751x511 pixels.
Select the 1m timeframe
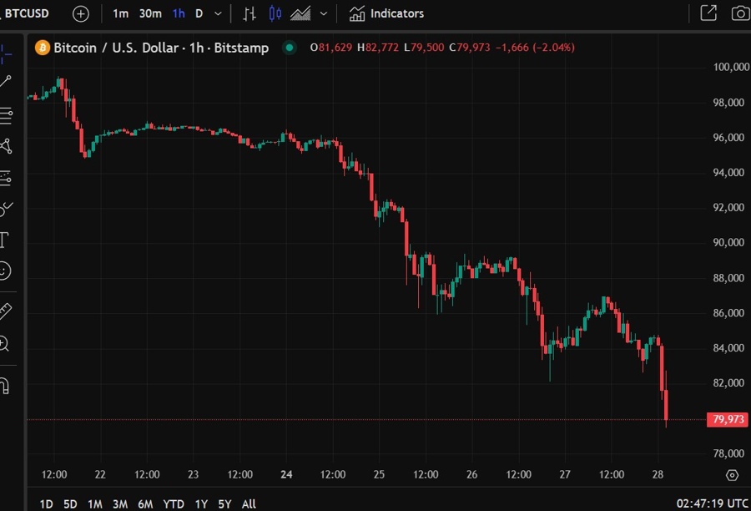pos(120,13)
